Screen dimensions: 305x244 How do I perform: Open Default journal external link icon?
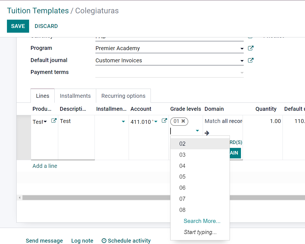(250, 60)
